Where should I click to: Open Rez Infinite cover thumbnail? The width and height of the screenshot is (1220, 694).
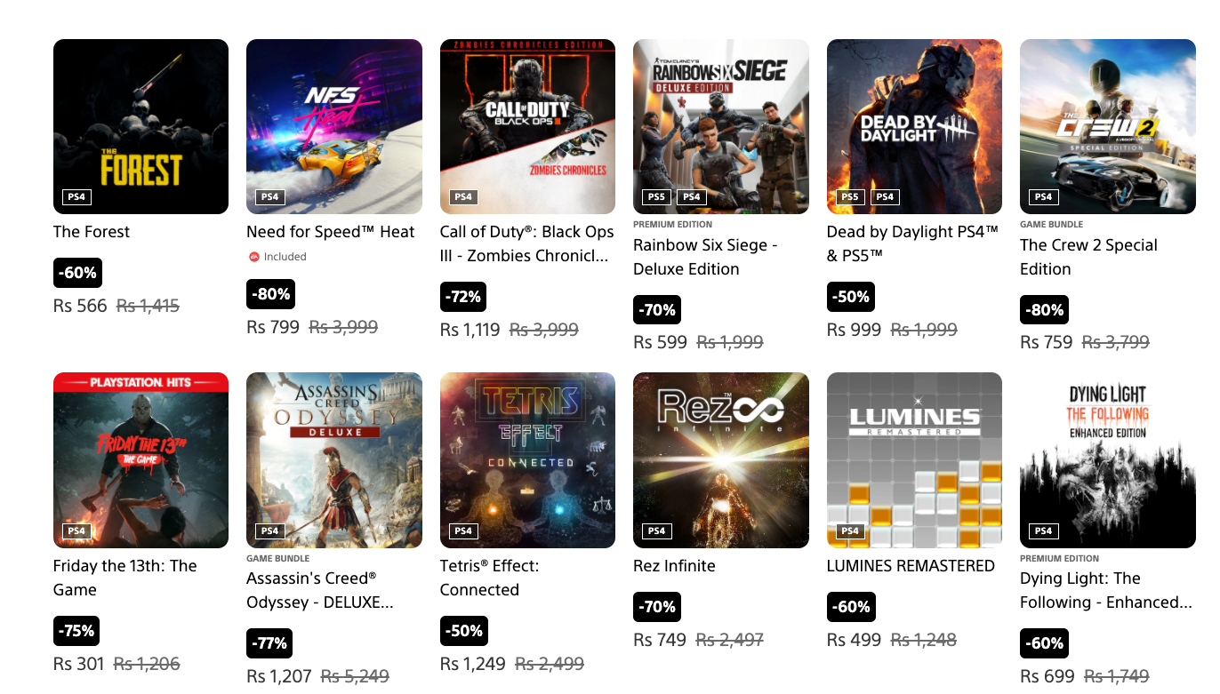[x=721, y=460]
